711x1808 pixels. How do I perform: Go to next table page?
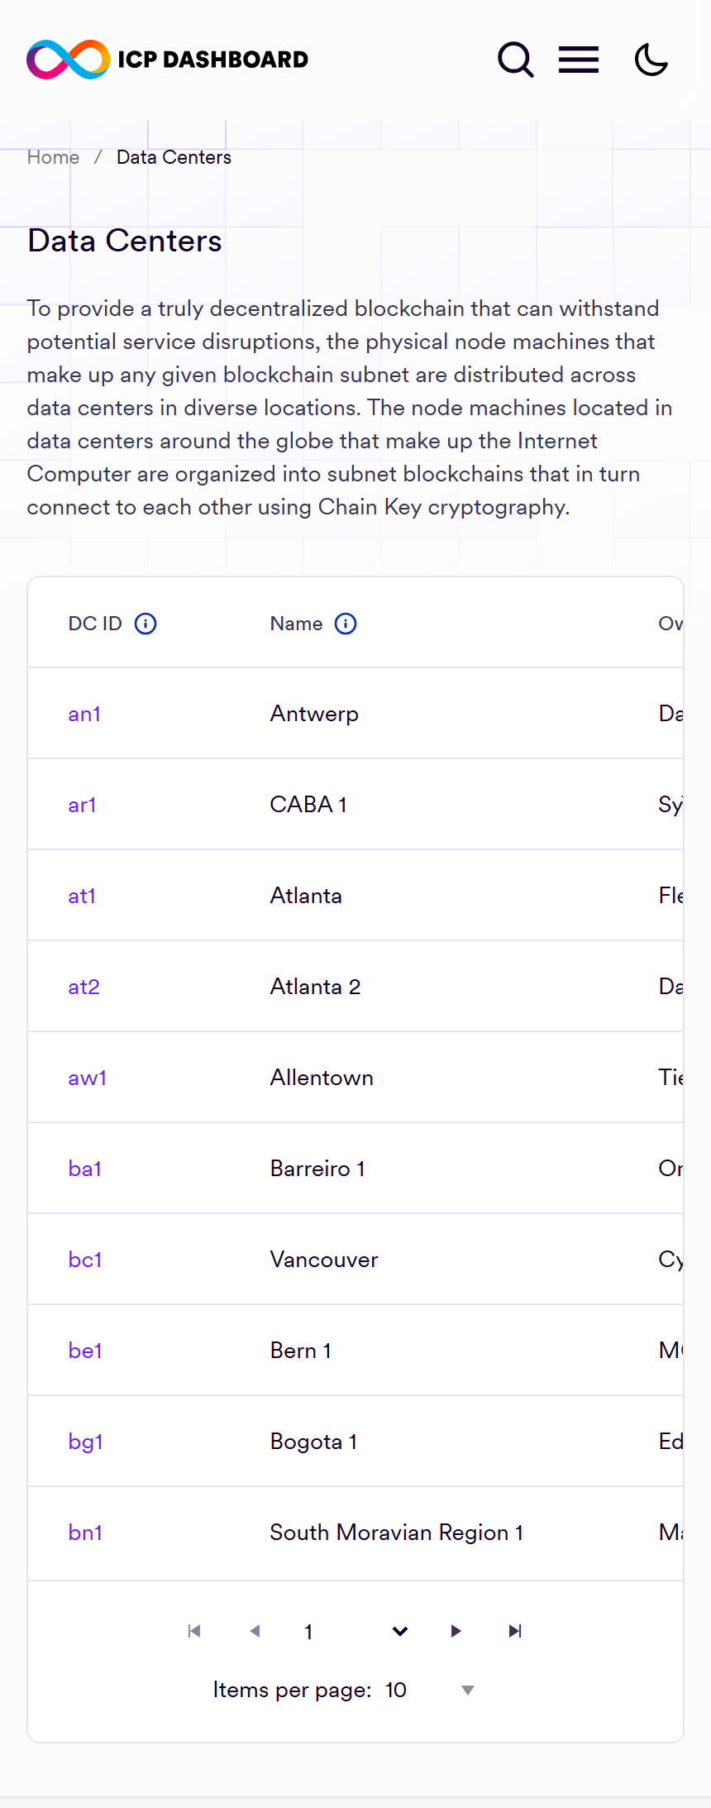point(456,1631)
